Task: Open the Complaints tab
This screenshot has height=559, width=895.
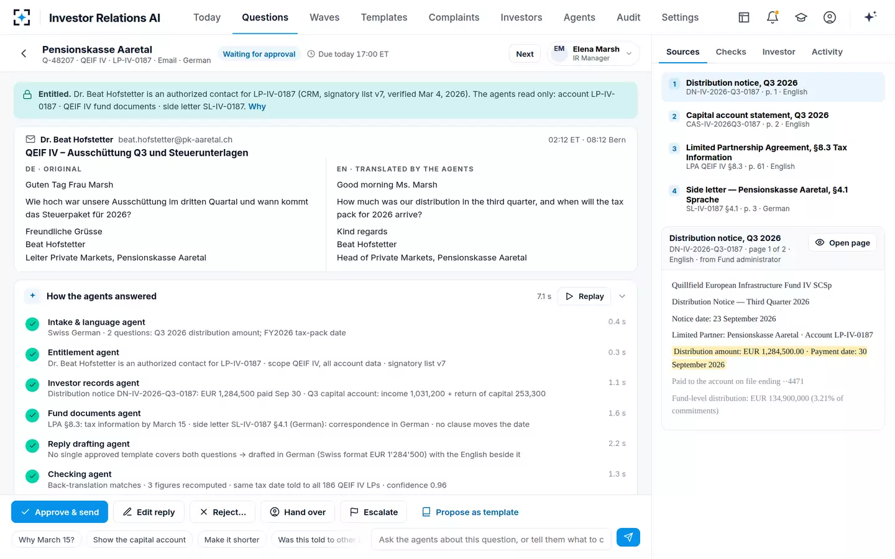Action: click(x=454, y=17)
